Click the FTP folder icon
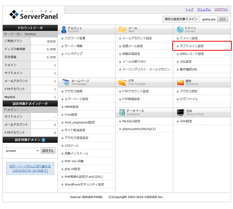Screen dimensions: 233x209 tap(122, 82)
